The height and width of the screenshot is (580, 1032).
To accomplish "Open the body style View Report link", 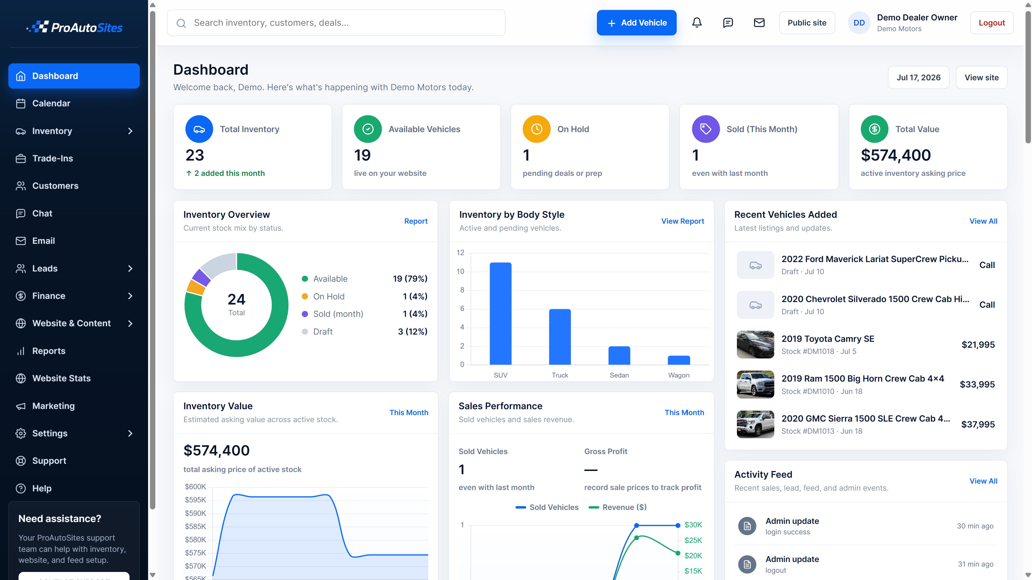I will tap(682, 221).
